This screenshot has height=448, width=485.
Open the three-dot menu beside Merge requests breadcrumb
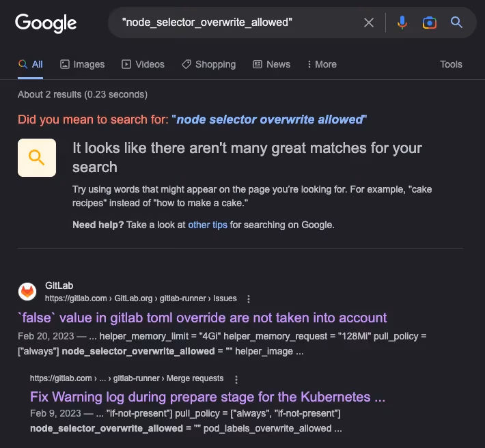(236, 379)
